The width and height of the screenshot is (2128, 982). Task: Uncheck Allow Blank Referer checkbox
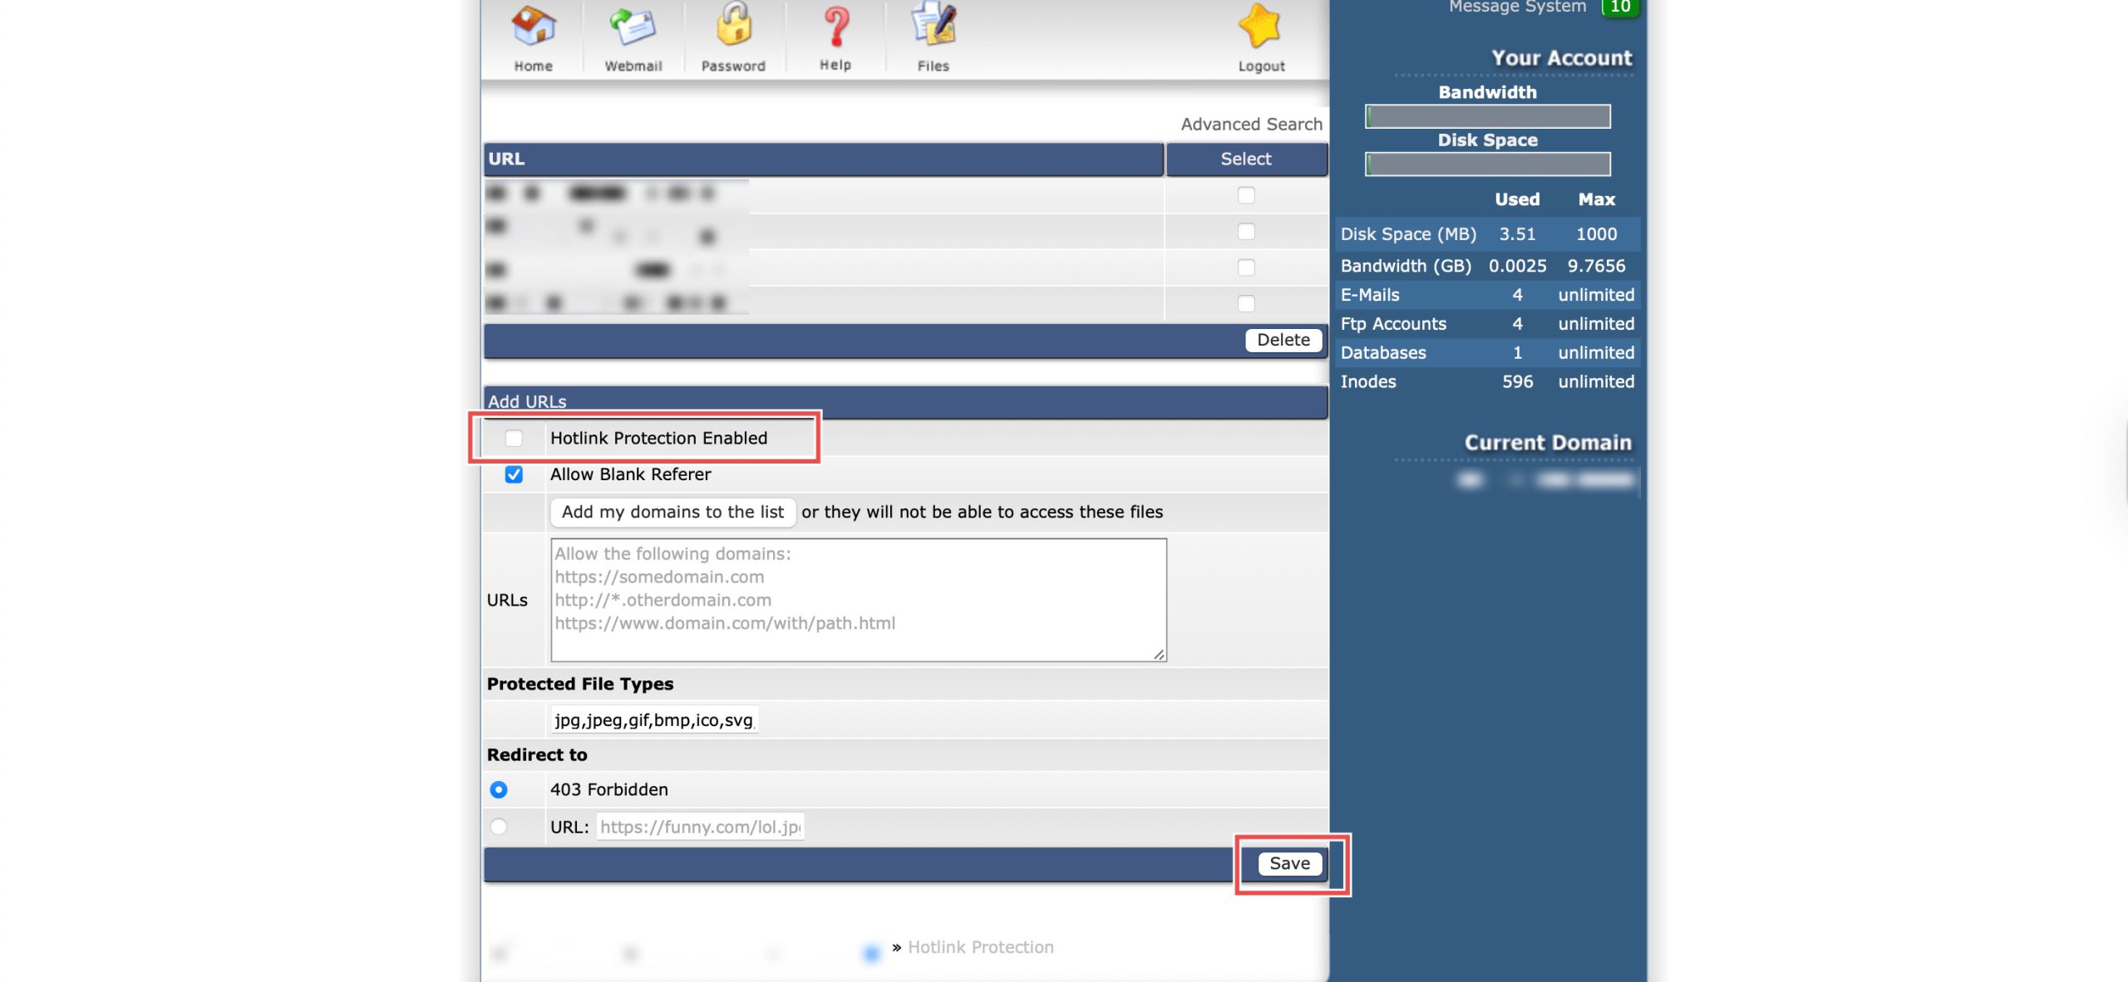pos(514,474)
